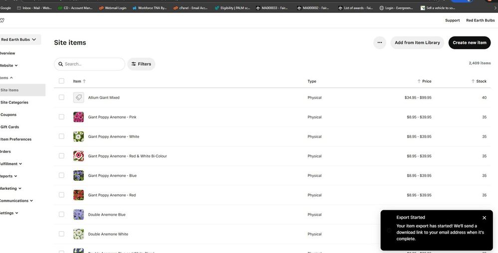Open Giant Poppy Anemone - Red & White Bi-Colour
Screen dimensions: 498x253
pos(127,156)
